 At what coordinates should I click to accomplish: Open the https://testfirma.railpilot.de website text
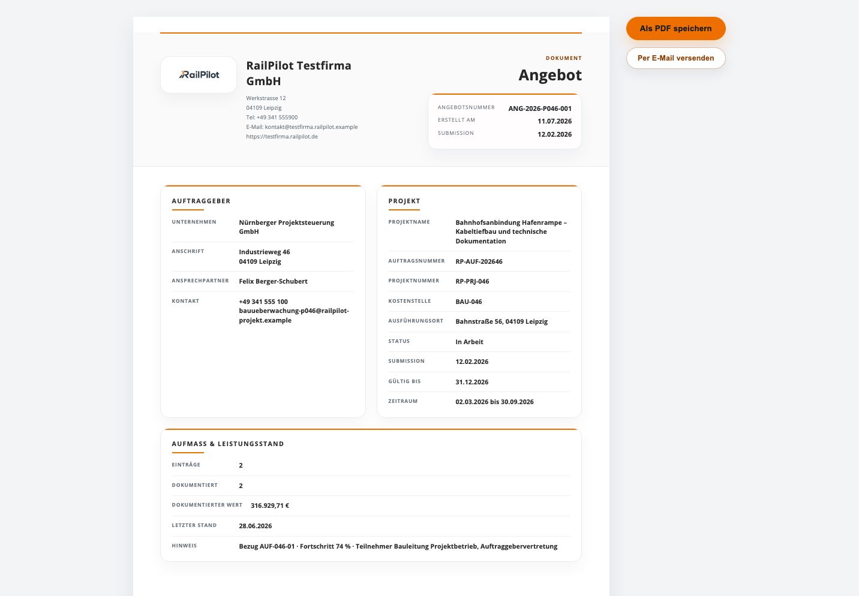click(282, 137)
